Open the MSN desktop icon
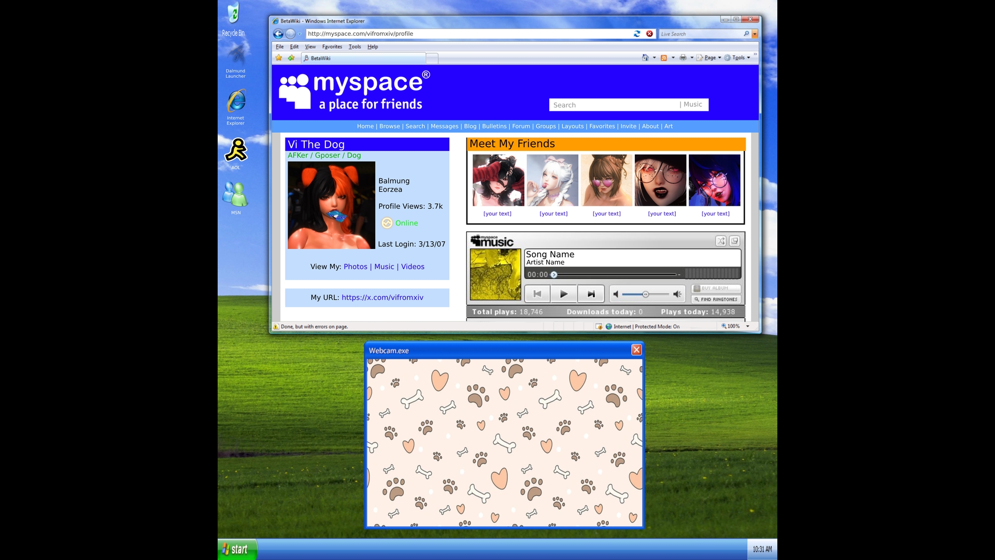 pyautogui.click(x=236, y=198)
